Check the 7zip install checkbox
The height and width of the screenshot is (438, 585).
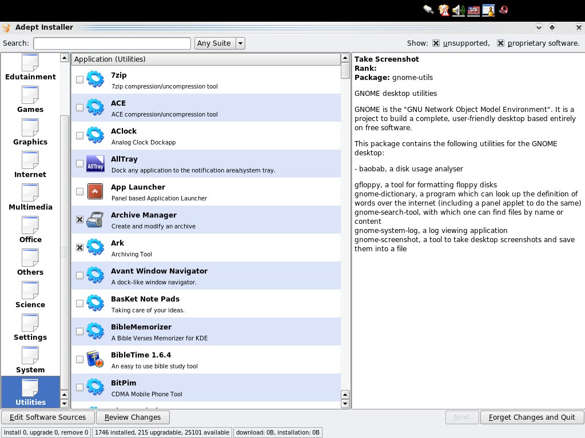pyautogui.click(x=79, y=80)
